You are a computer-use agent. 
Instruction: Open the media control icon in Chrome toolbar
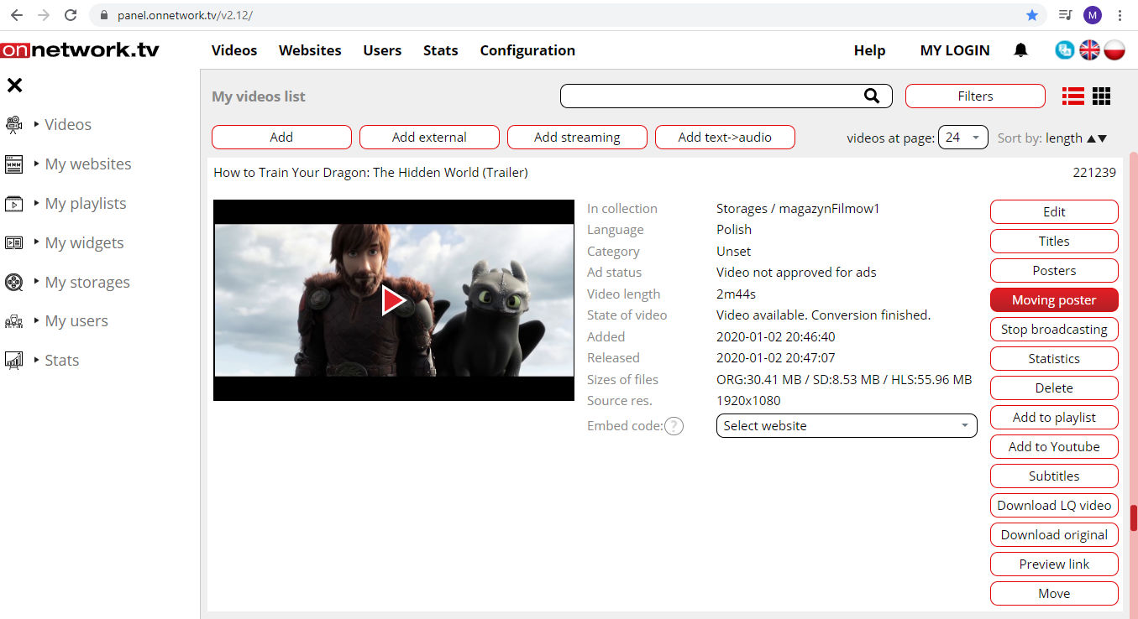tap(1065, 15)
